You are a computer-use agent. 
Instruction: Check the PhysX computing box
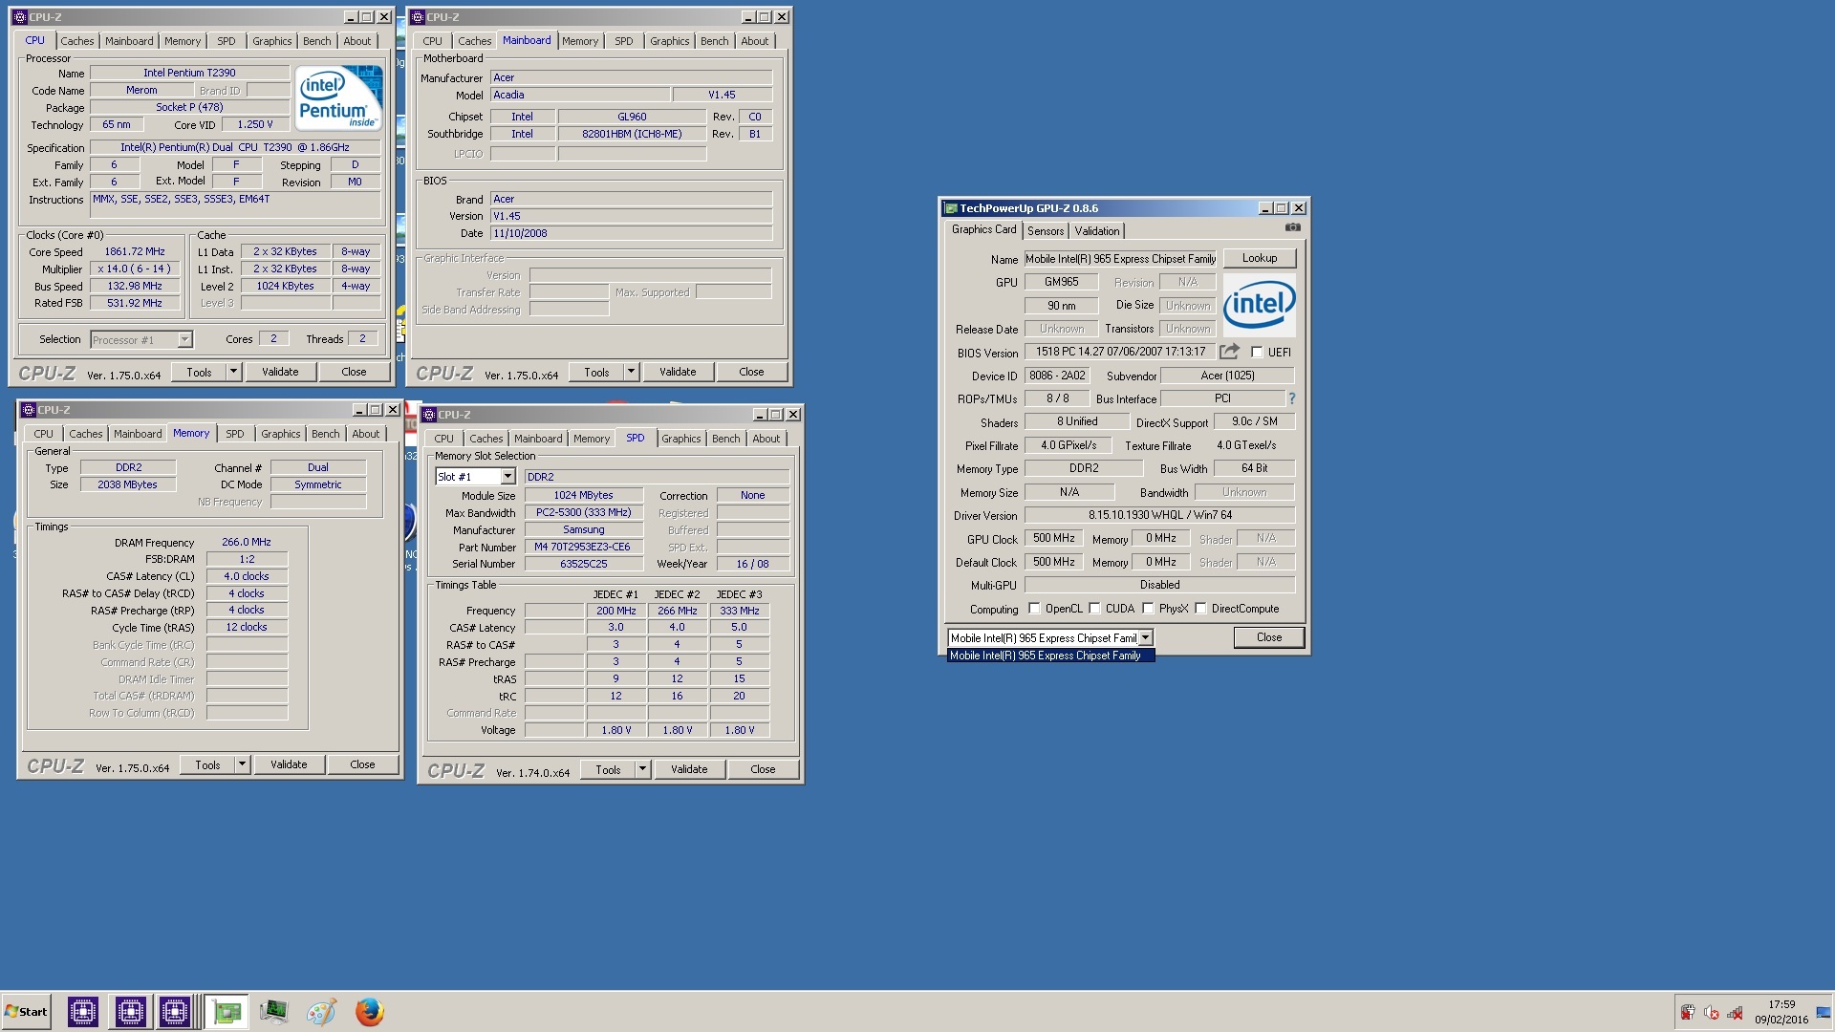click(x=1148, y=609)
